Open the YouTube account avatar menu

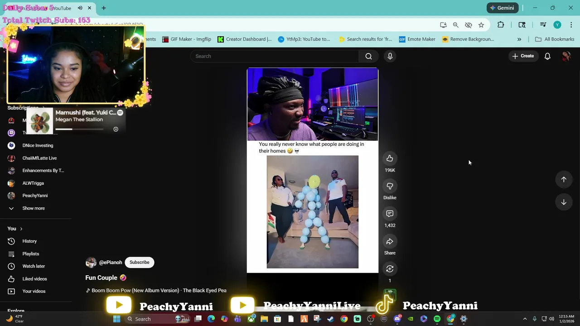click(x=566, y=56)
